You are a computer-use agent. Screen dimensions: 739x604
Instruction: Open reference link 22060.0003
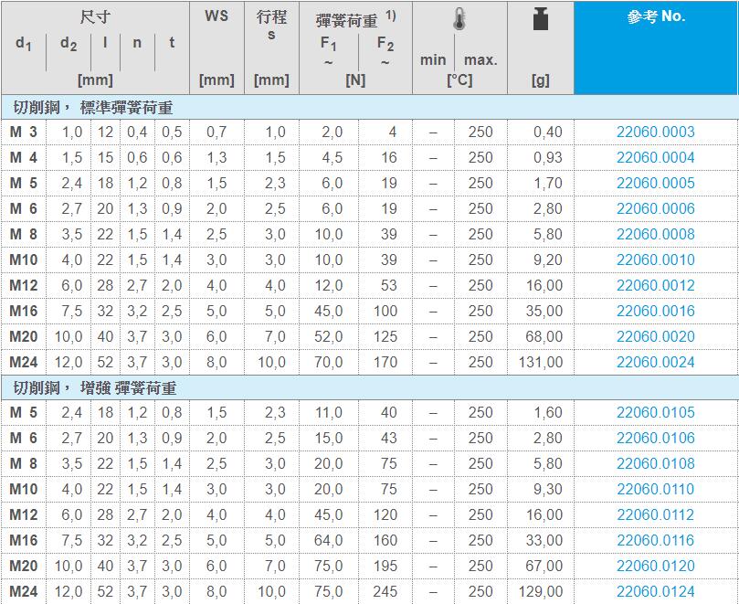click(655, 132)
